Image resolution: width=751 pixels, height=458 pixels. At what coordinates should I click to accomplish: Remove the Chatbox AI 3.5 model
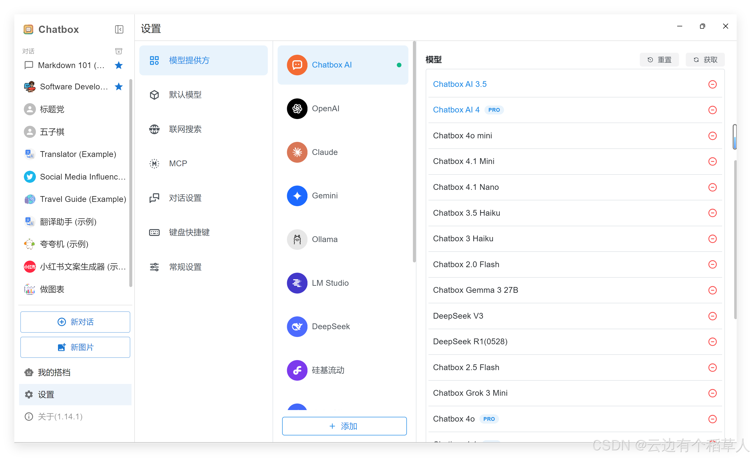712,84
